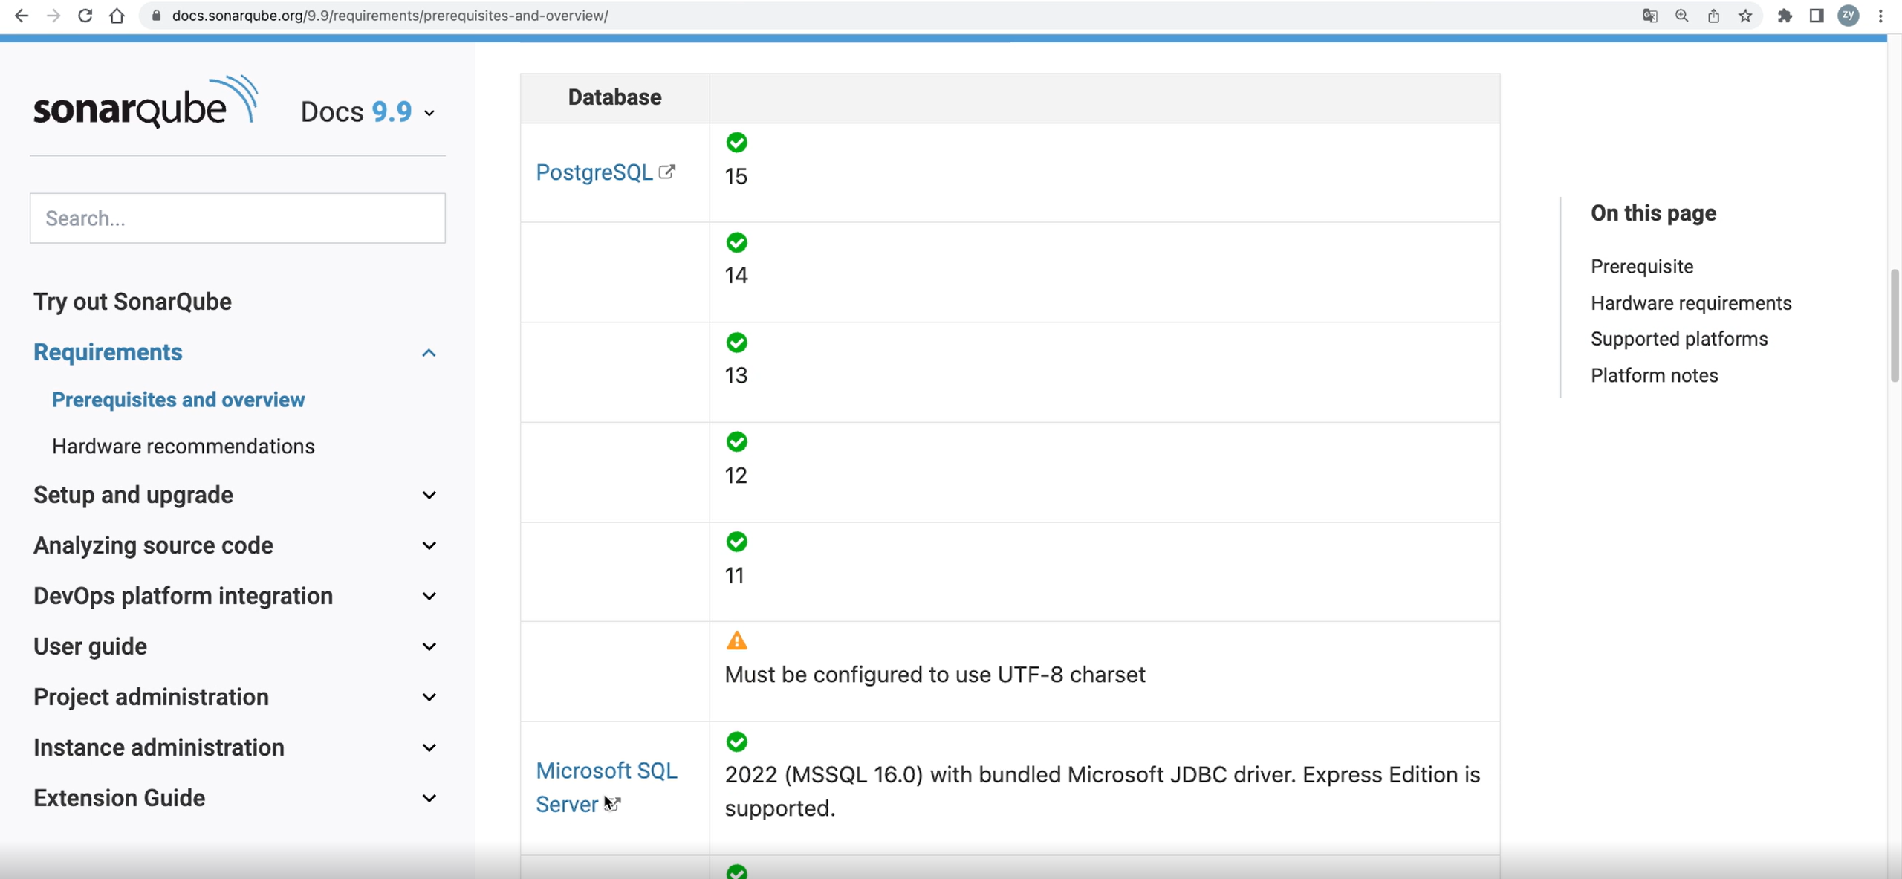Share this page via share icon
This screenshot has width=1902, height=879.
click(1713, 16)
